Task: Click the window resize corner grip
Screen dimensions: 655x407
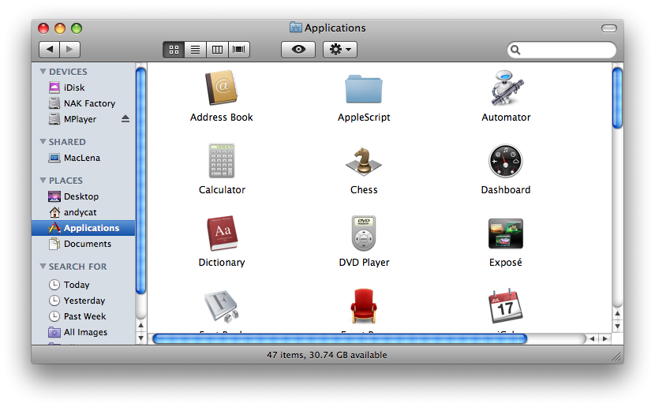Action: pyautogui.click(x=616, y=357)
